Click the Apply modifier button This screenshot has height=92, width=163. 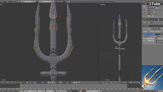coord(149,32)
